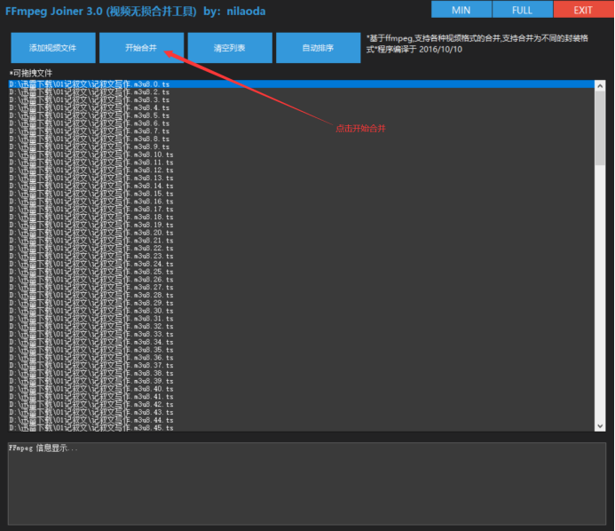Select file m3u8.37.ts in the list
The image size is (615, 531).
point(301,365)
